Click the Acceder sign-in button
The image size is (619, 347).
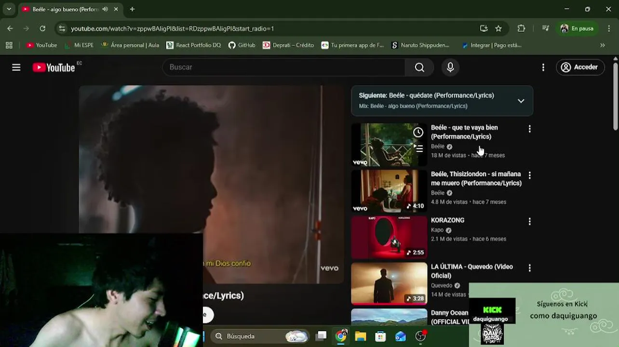coord(580,67)
